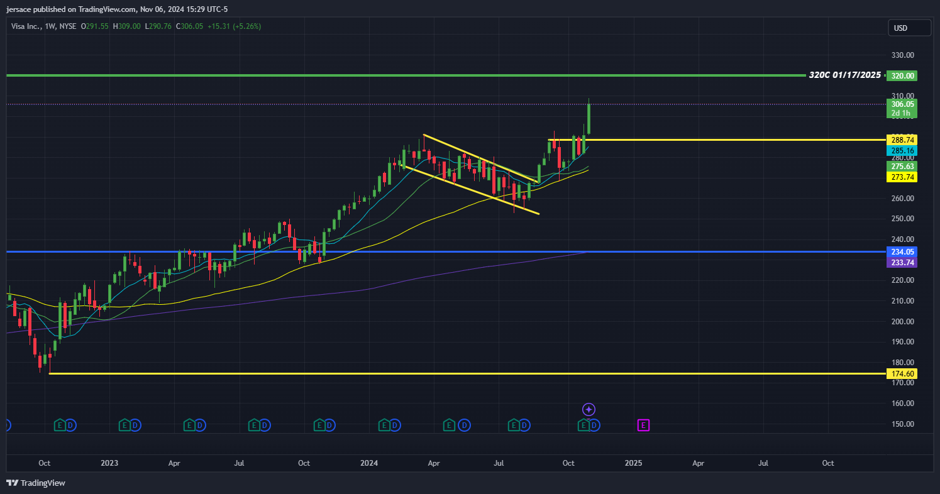Select the purple 233.74 moving average label
This screenshot has width=940, height=494.
coord(902,262)
